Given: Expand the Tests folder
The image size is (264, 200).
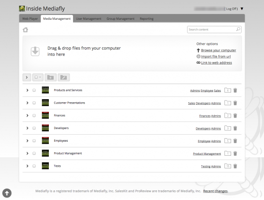Looking at the screenshot, I should pyautogui.click(x=27, y=166).
